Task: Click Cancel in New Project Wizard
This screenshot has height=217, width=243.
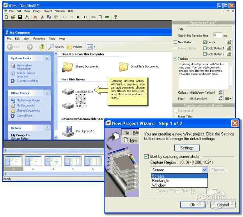Action: [223, 205]
